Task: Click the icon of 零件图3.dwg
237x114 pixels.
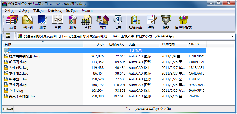Action: (6, 68)
